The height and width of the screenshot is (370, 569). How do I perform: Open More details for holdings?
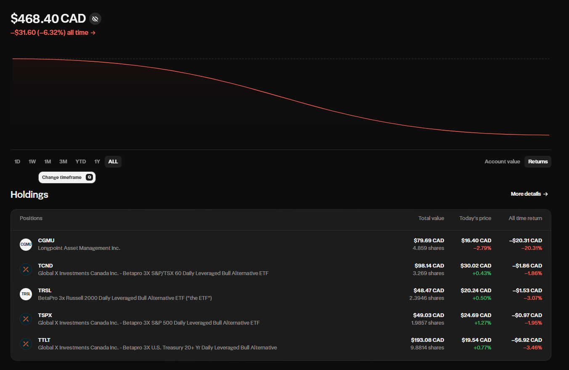526,194
